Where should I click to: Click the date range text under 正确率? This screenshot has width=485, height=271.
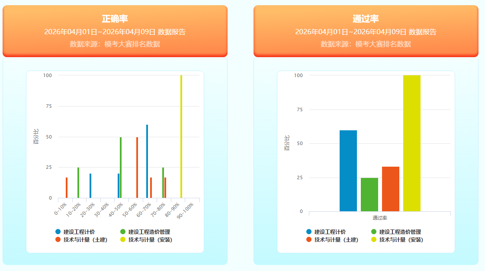point(115,32)
